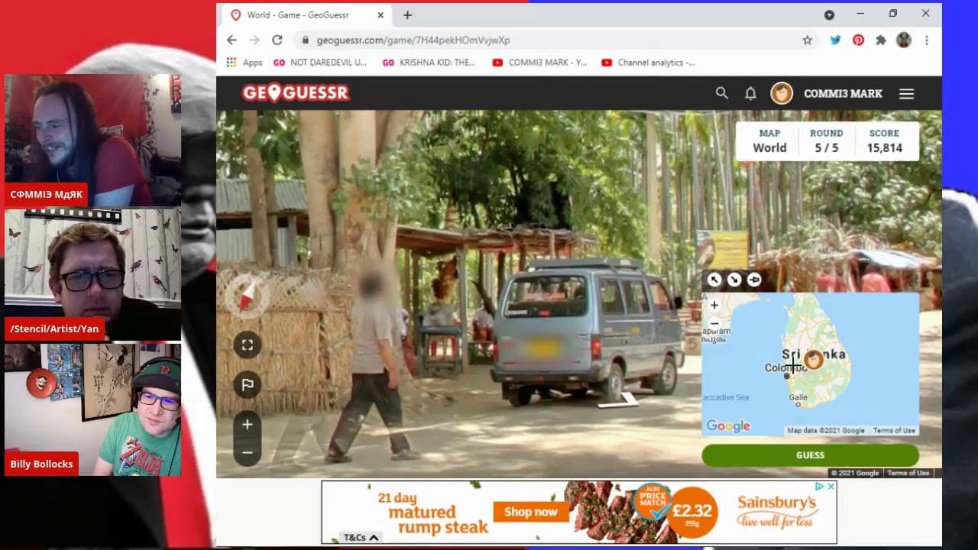Open the Channel analytics bookmark
The height and width of the screenshot is (550, 978).
(649, 63)
